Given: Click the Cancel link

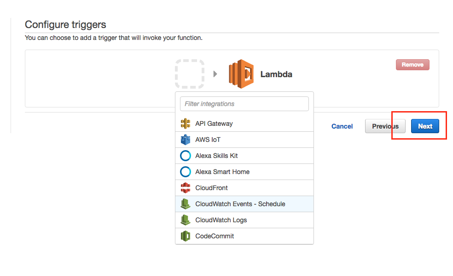Looking at the screenshot, I should pos(342,126).
